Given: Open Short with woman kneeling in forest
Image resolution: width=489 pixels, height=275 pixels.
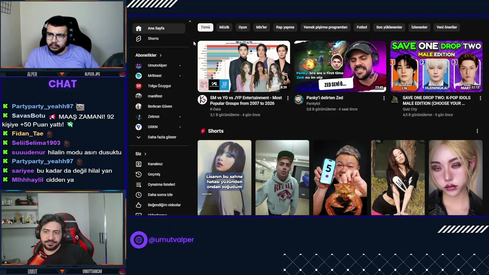Looking at the screenshot, I should click(398, 178).
